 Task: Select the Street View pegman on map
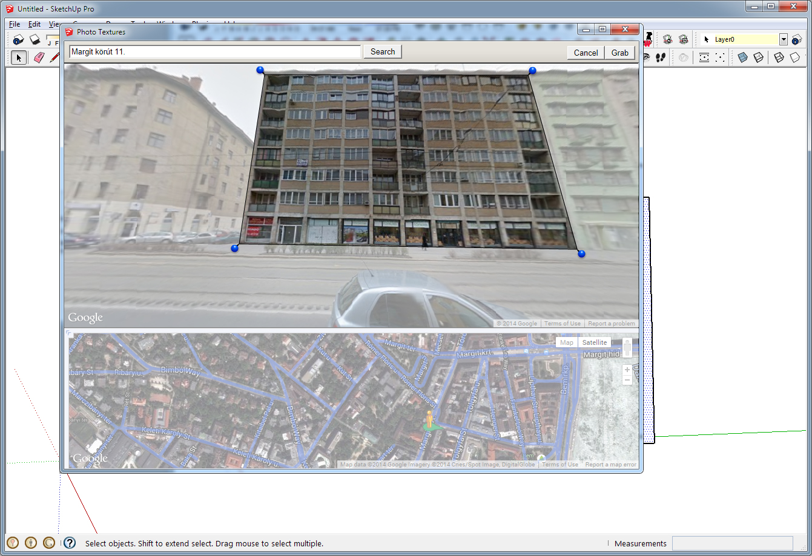click(627, 348)
